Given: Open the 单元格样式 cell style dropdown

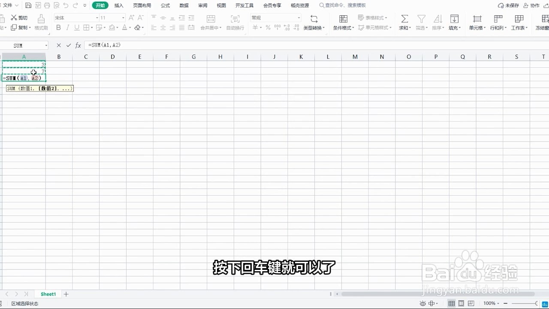Looking at the screenshot, I should click(x=375, y=27).
